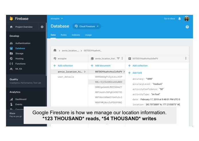Click Go to docs link

(x=170, y=19)
